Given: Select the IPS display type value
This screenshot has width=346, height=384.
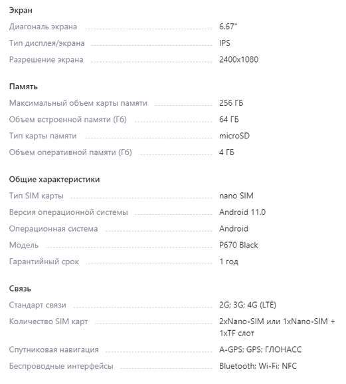Looking at the screenshot, I should point(224,43).
